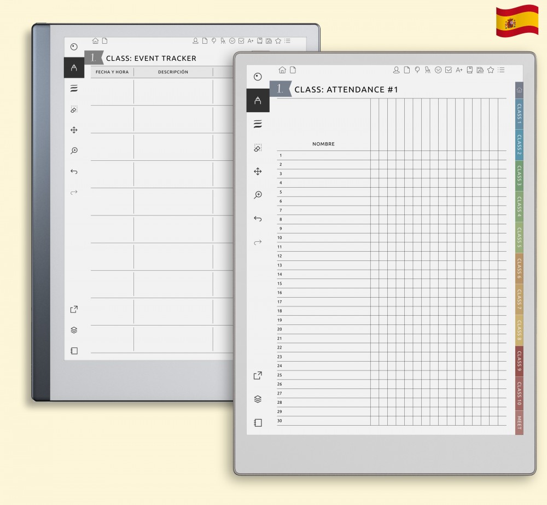The width and height of the screenshot is (547, 505).
Task: Open the list menu icon in the Attendance top bar
Action: 501,70
